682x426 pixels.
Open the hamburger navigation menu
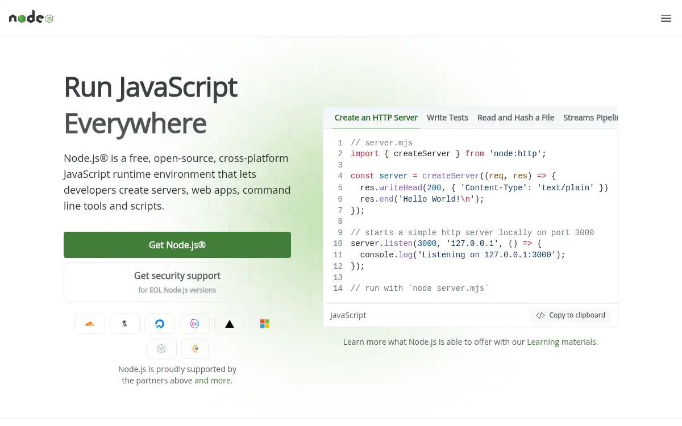[666, 18]
